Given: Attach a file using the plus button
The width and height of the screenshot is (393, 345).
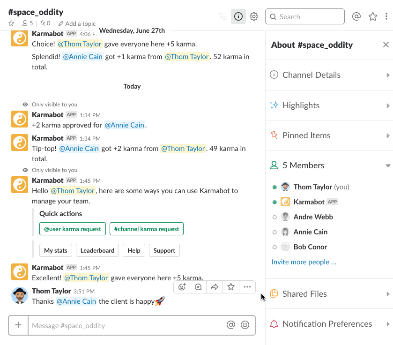Looking at the screenshot, I should click(x=18, y=324).
